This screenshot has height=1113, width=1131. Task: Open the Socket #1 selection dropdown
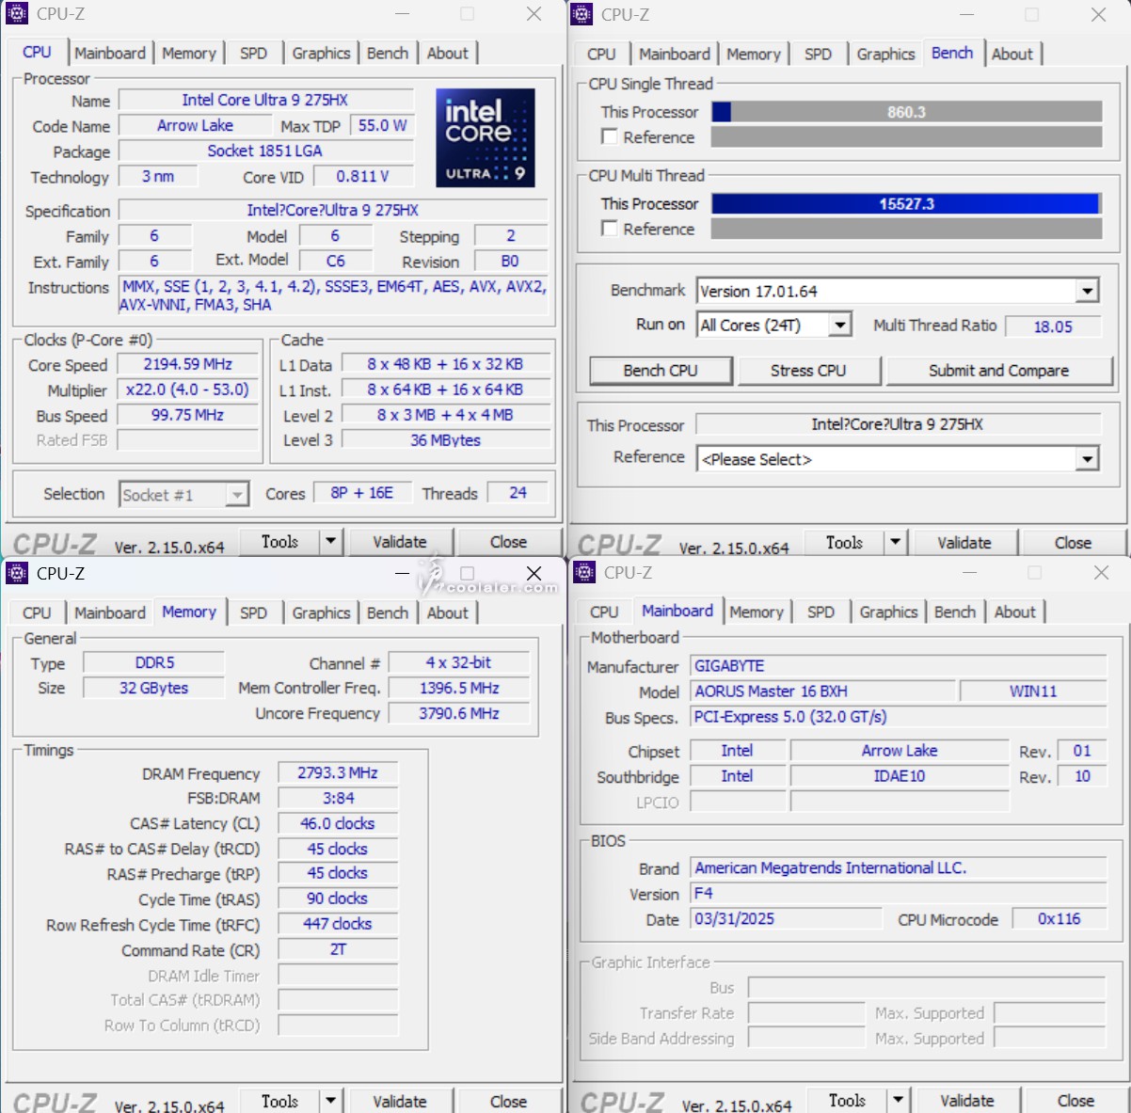[x=237, y=495]
